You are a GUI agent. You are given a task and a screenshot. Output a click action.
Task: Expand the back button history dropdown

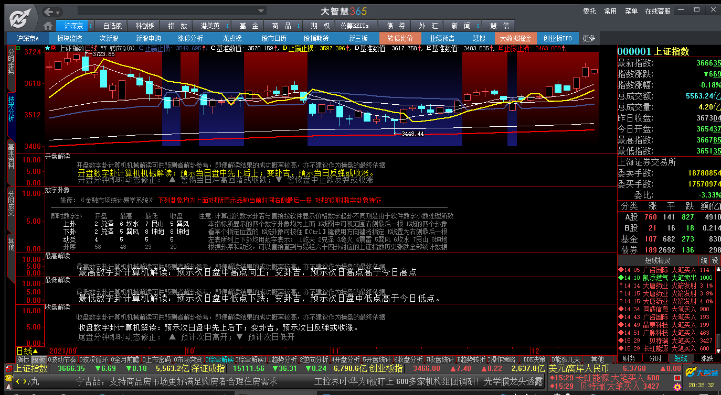[x=58, y=12]
